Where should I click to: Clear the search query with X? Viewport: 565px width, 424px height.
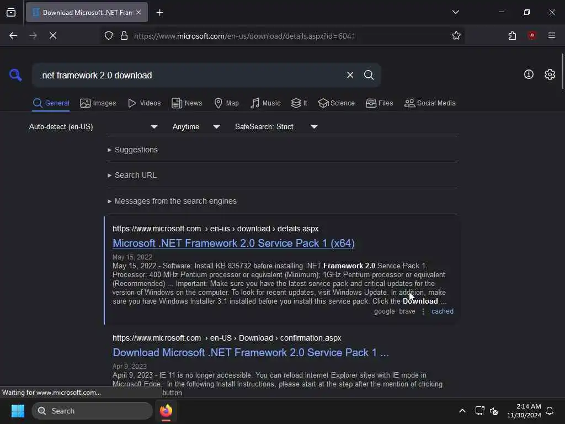click(350, 75)
